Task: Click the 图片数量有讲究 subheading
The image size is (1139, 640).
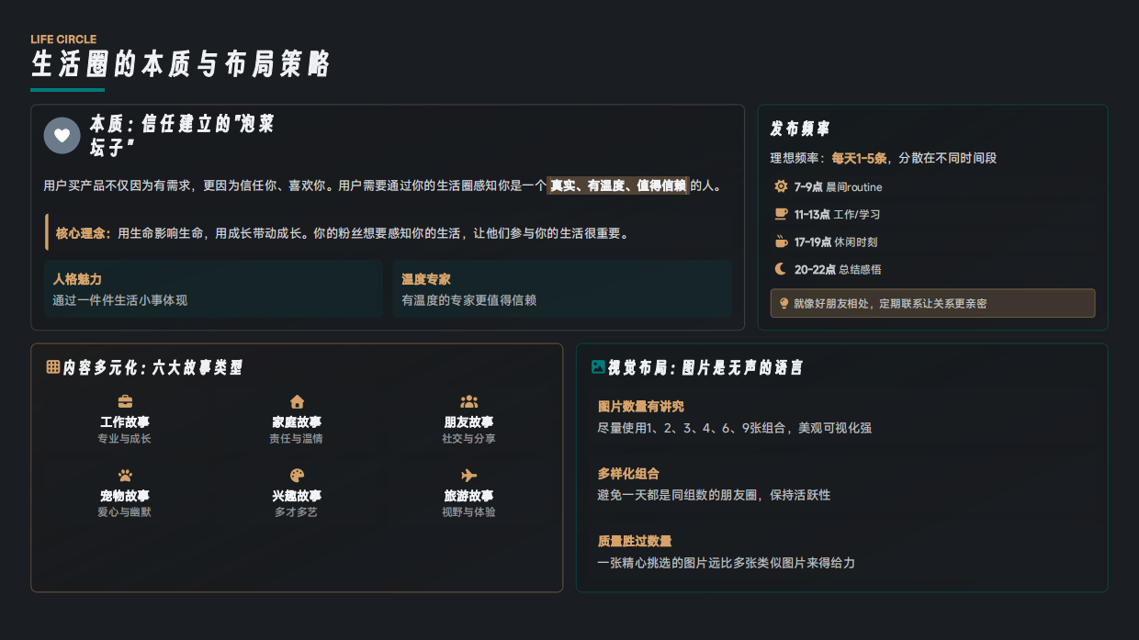Action: click(x=641, y=407)
